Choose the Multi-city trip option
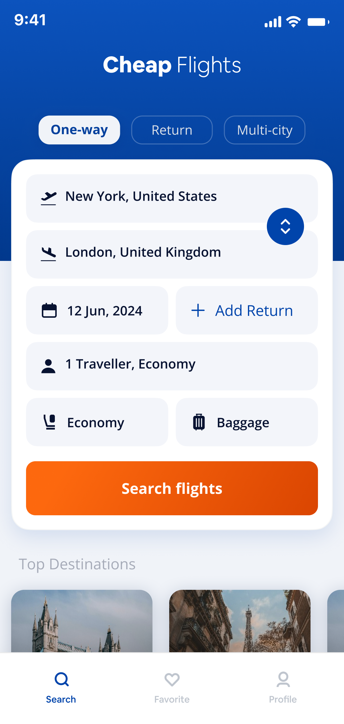Image resolution: width=344 pixels, height=724 pixels. click(x=264, y=130)
